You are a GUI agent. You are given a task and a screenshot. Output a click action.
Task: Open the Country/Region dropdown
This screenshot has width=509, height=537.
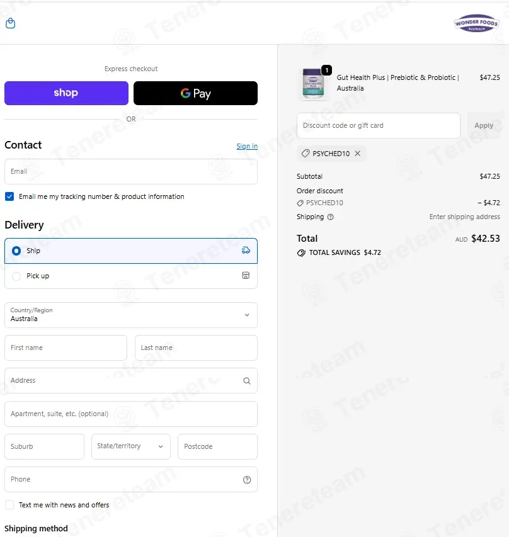[131, 315]
